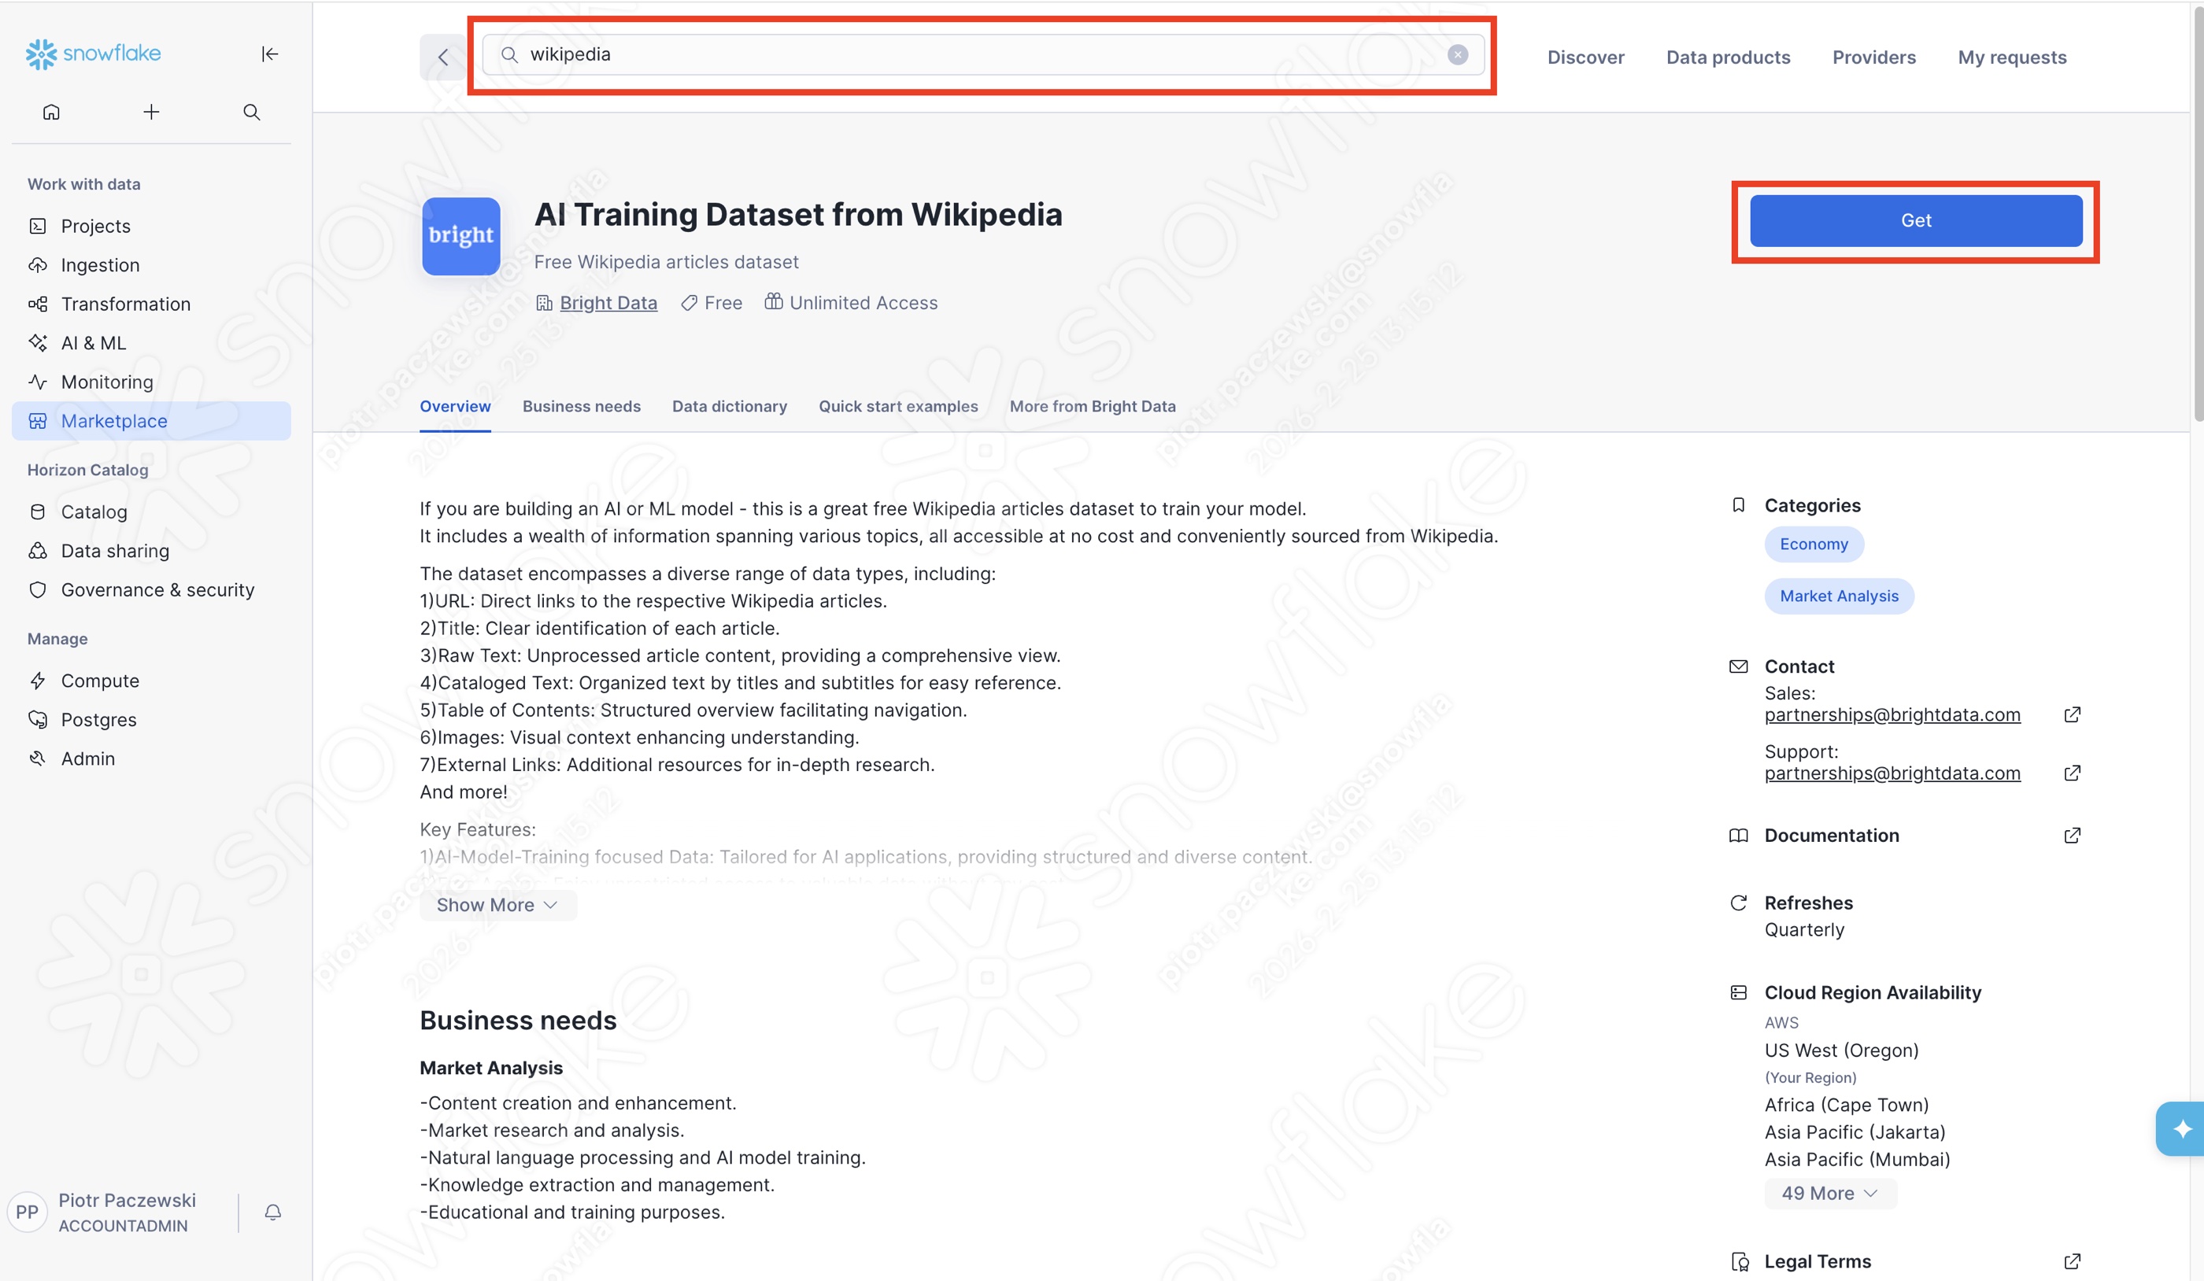Open the Snowflake AI sparkle assistant
2204x1281 pixels.
2181,1129
